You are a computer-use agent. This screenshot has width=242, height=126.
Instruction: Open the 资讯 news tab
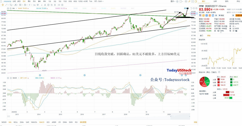coord(227,1)
